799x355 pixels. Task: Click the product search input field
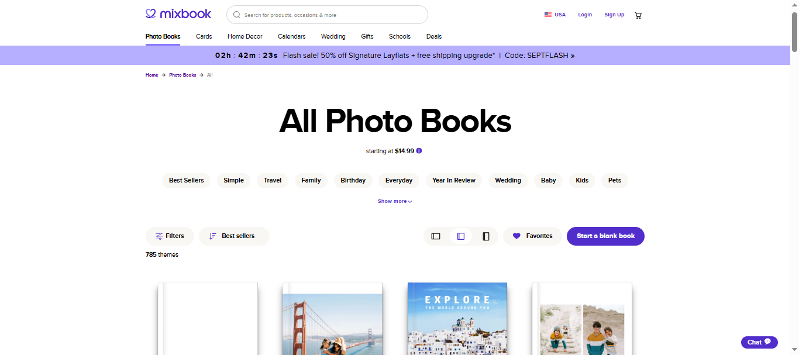[x=333, y=15]
